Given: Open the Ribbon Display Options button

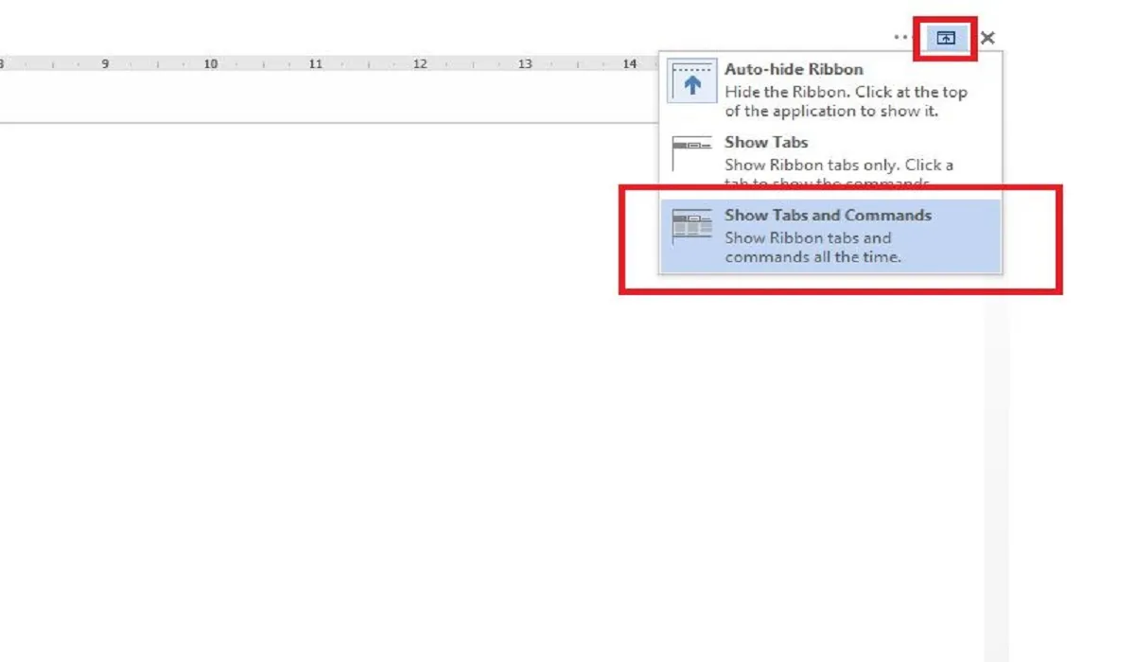Looking at the screenshot, I should tap(946, 38).
